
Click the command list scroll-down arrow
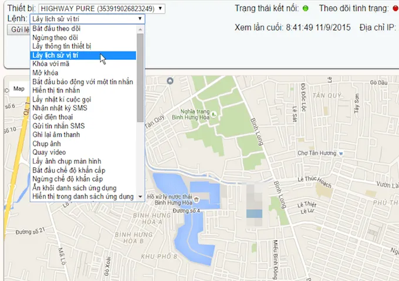point(140,196)
